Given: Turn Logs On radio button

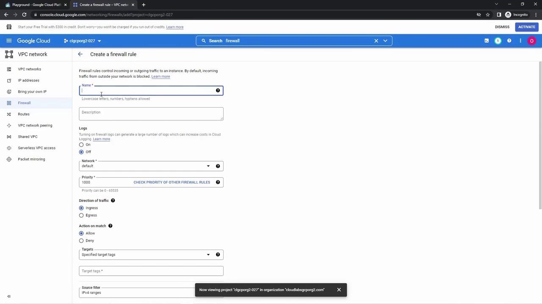Looking at the screenshot, I should (x=81, y=145).
